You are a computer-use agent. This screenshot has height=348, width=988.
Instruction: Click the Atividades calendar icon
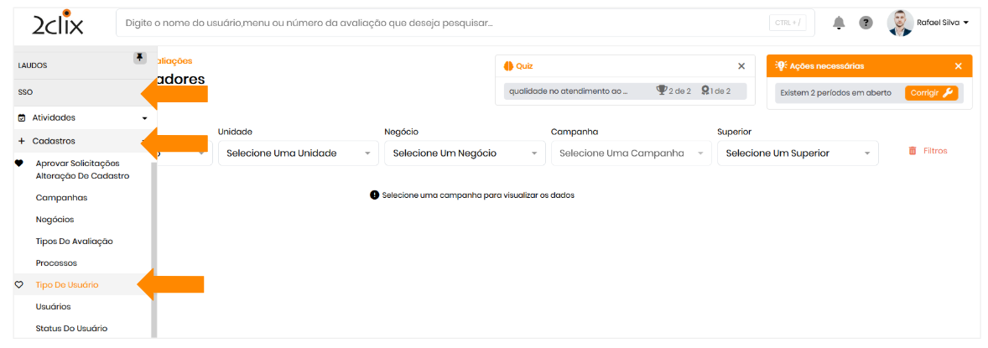22,118
